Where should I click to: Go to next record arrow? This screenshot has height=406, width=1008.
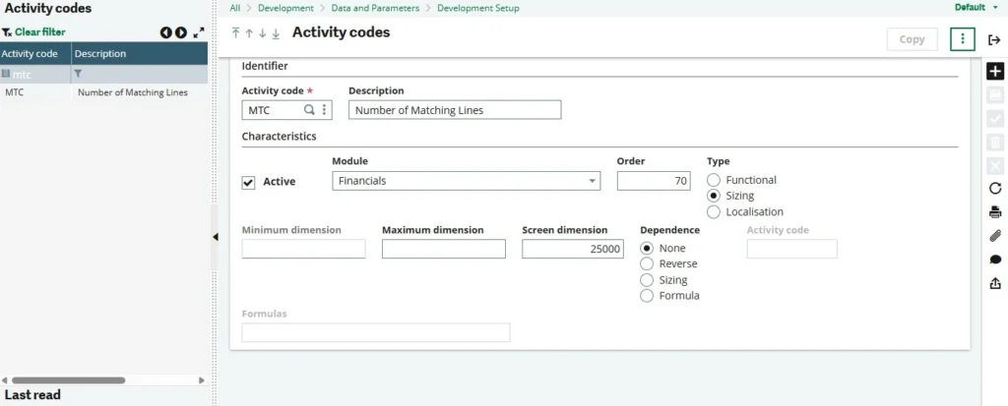[262, 33]
